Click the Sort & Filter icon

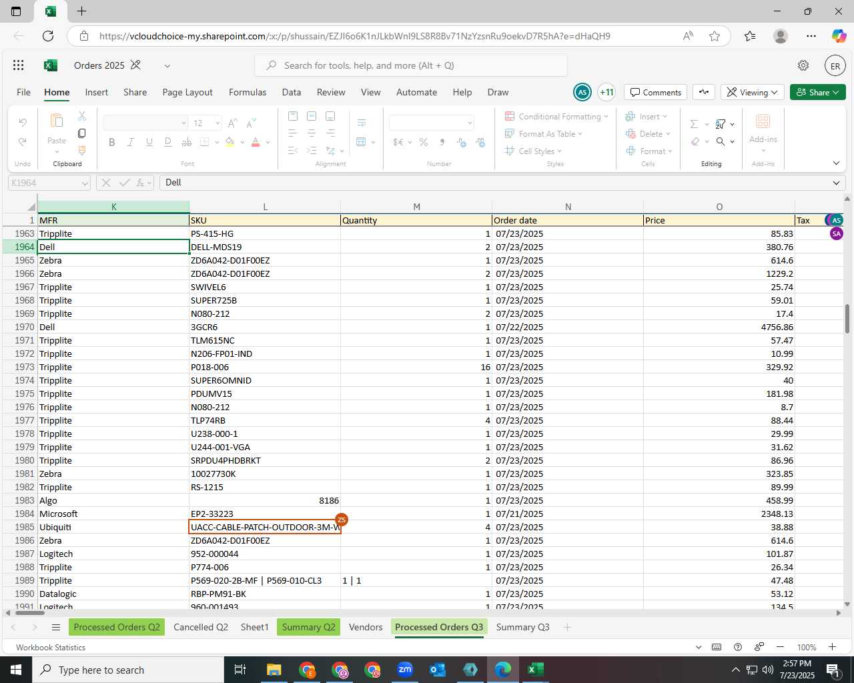click(x=721, y=124)
